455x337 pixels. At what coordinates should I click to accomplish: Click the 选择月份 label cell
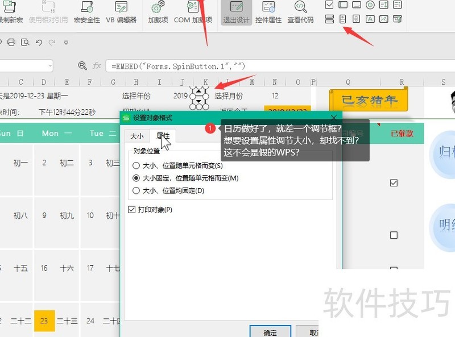229,96
